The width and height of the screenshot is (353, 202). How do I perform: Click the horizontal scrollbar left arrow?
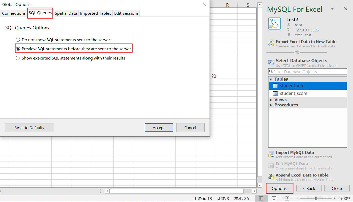coord(107,191)
